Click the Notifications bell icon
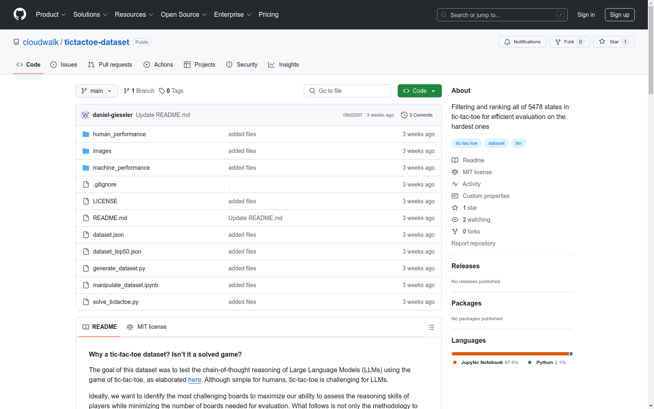The image size is (654, 409). 507,42
